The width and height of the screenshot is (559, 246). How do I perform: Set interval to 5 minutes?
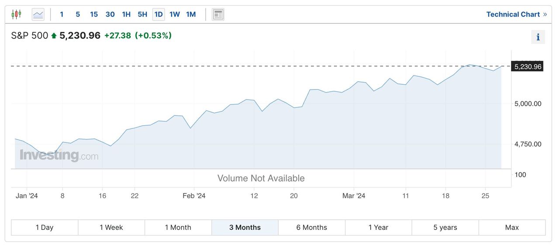[x=78, y=14]
